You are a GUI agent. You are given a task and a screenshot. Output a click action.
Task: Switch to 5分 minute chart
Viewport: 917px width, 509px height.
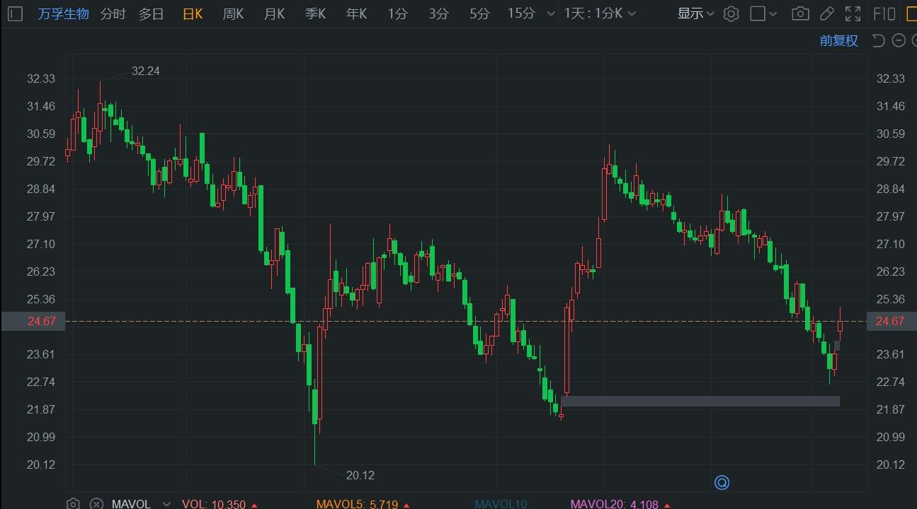[479, 13]
